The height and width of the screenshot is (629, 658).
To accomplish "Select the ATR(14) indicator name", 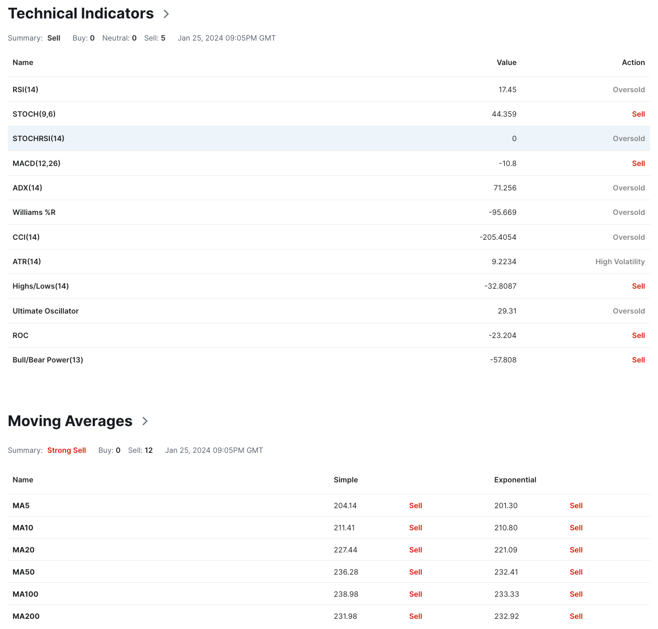I will [x=27, y=261].
